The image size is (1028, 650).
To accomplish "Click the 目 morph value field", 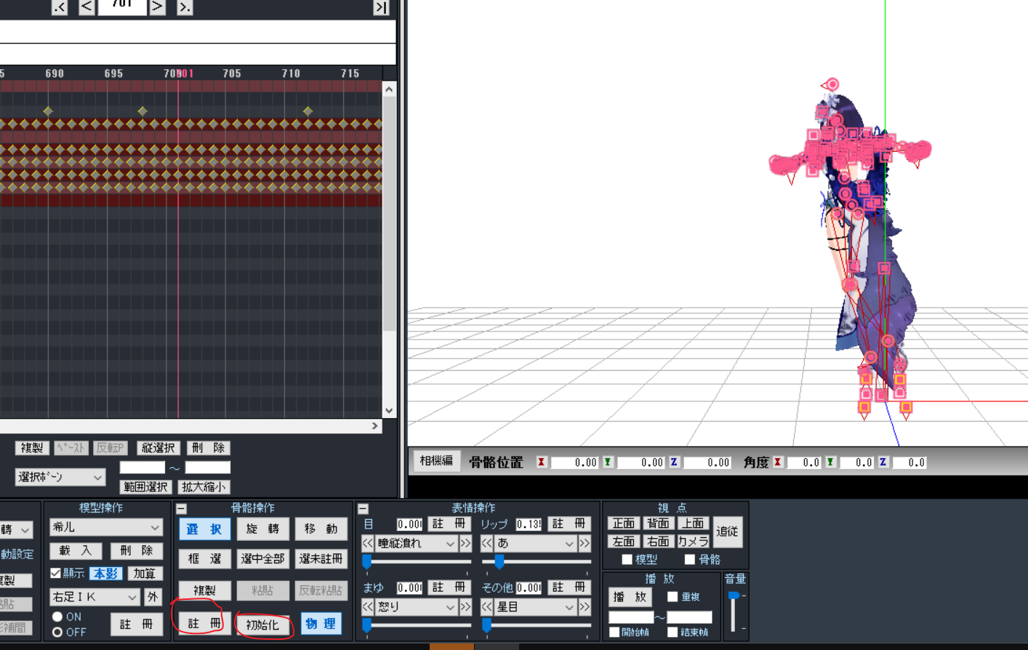I will tap(409, 524).
